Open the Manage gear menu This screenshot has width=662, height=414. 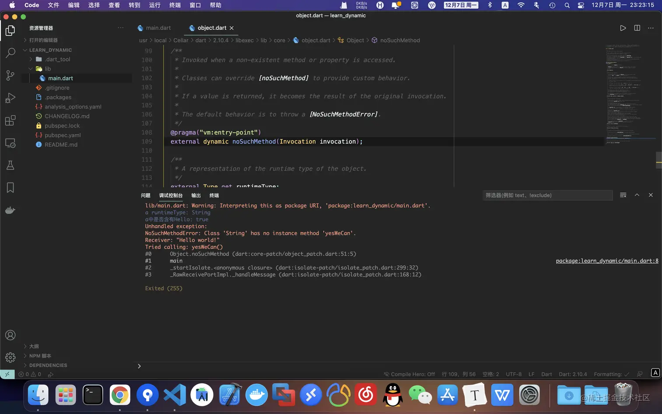(10, 357)
